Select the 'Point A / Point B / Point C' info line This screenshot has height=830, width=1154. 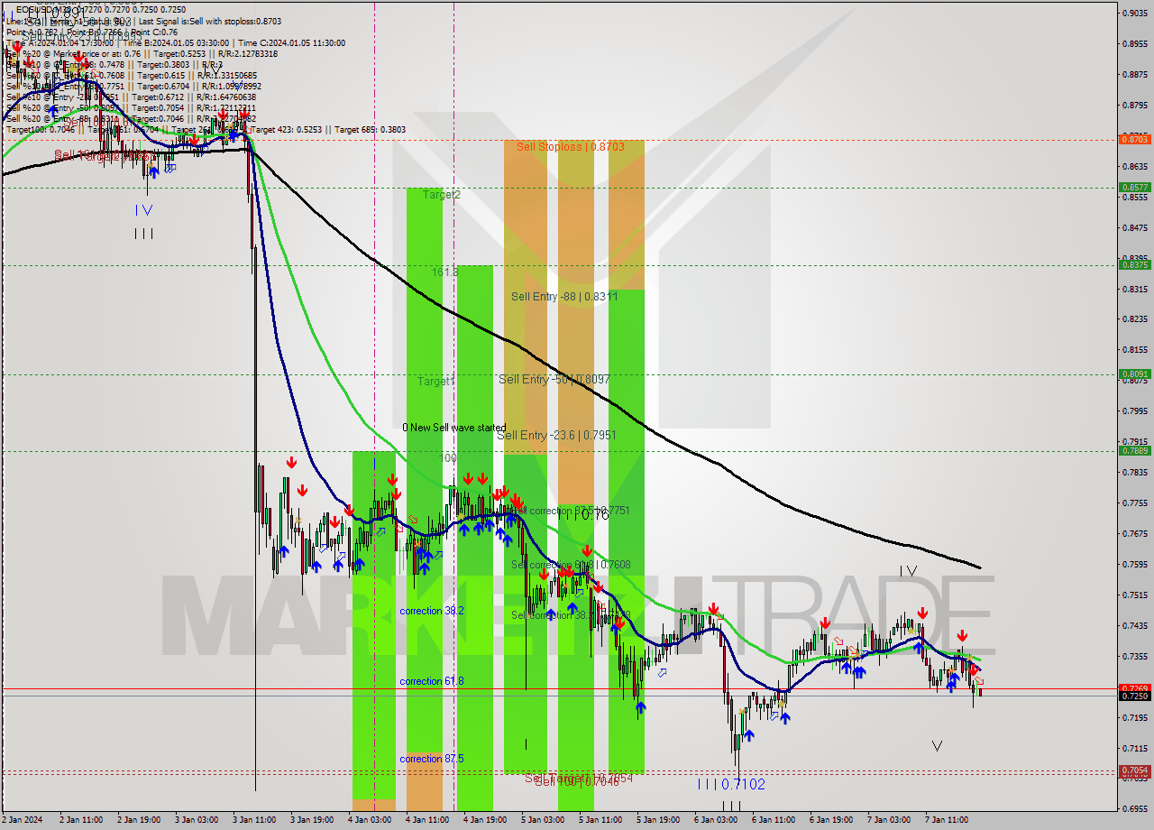click(x=92, y=32)
